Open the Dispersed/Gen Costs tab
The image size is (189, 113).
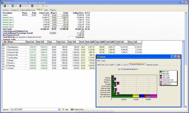[x=28, y=10]
